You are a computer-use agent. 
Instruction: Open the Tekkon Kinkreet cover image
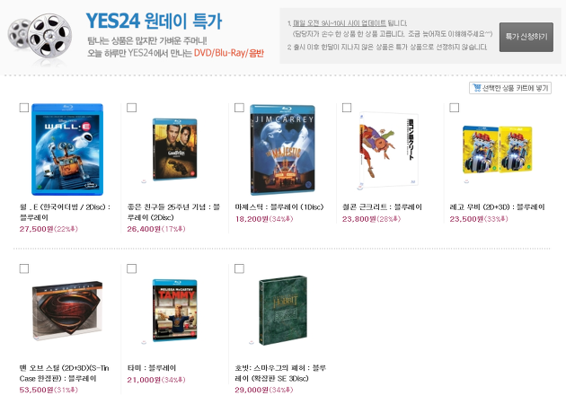388,149
